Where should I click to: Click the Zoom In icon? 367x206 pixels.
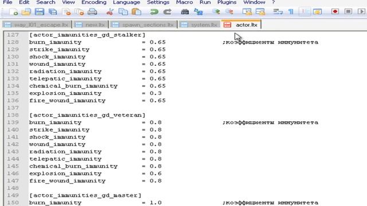pos(216,11)
